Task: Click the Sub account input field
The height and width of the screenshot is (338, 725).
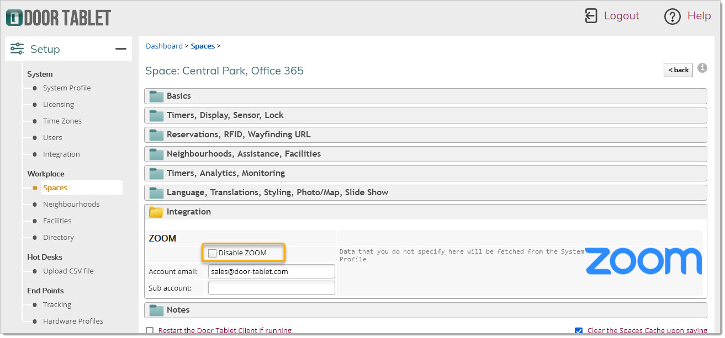Action: tap(272, 288)
